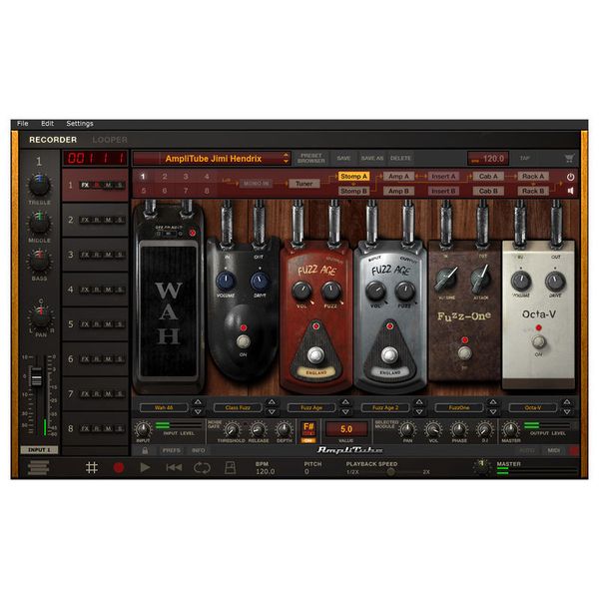
Task: Play the recording
Action: point(145,467)
